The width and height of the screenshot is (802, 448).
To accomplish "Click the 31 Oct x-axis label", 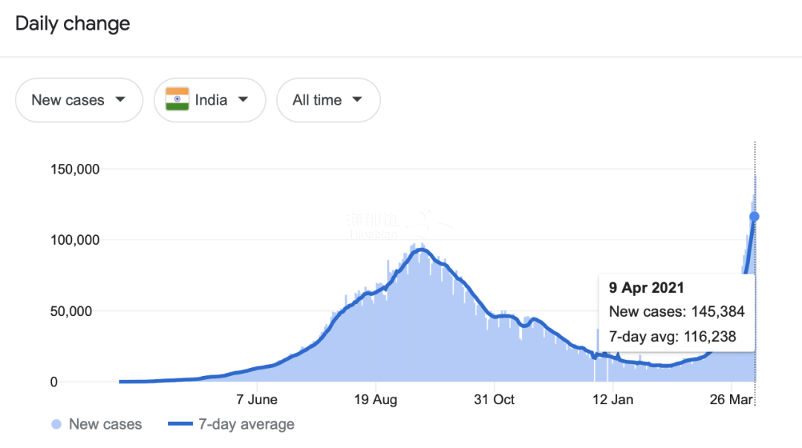I will pyautogui.click(x=494, y=400).
